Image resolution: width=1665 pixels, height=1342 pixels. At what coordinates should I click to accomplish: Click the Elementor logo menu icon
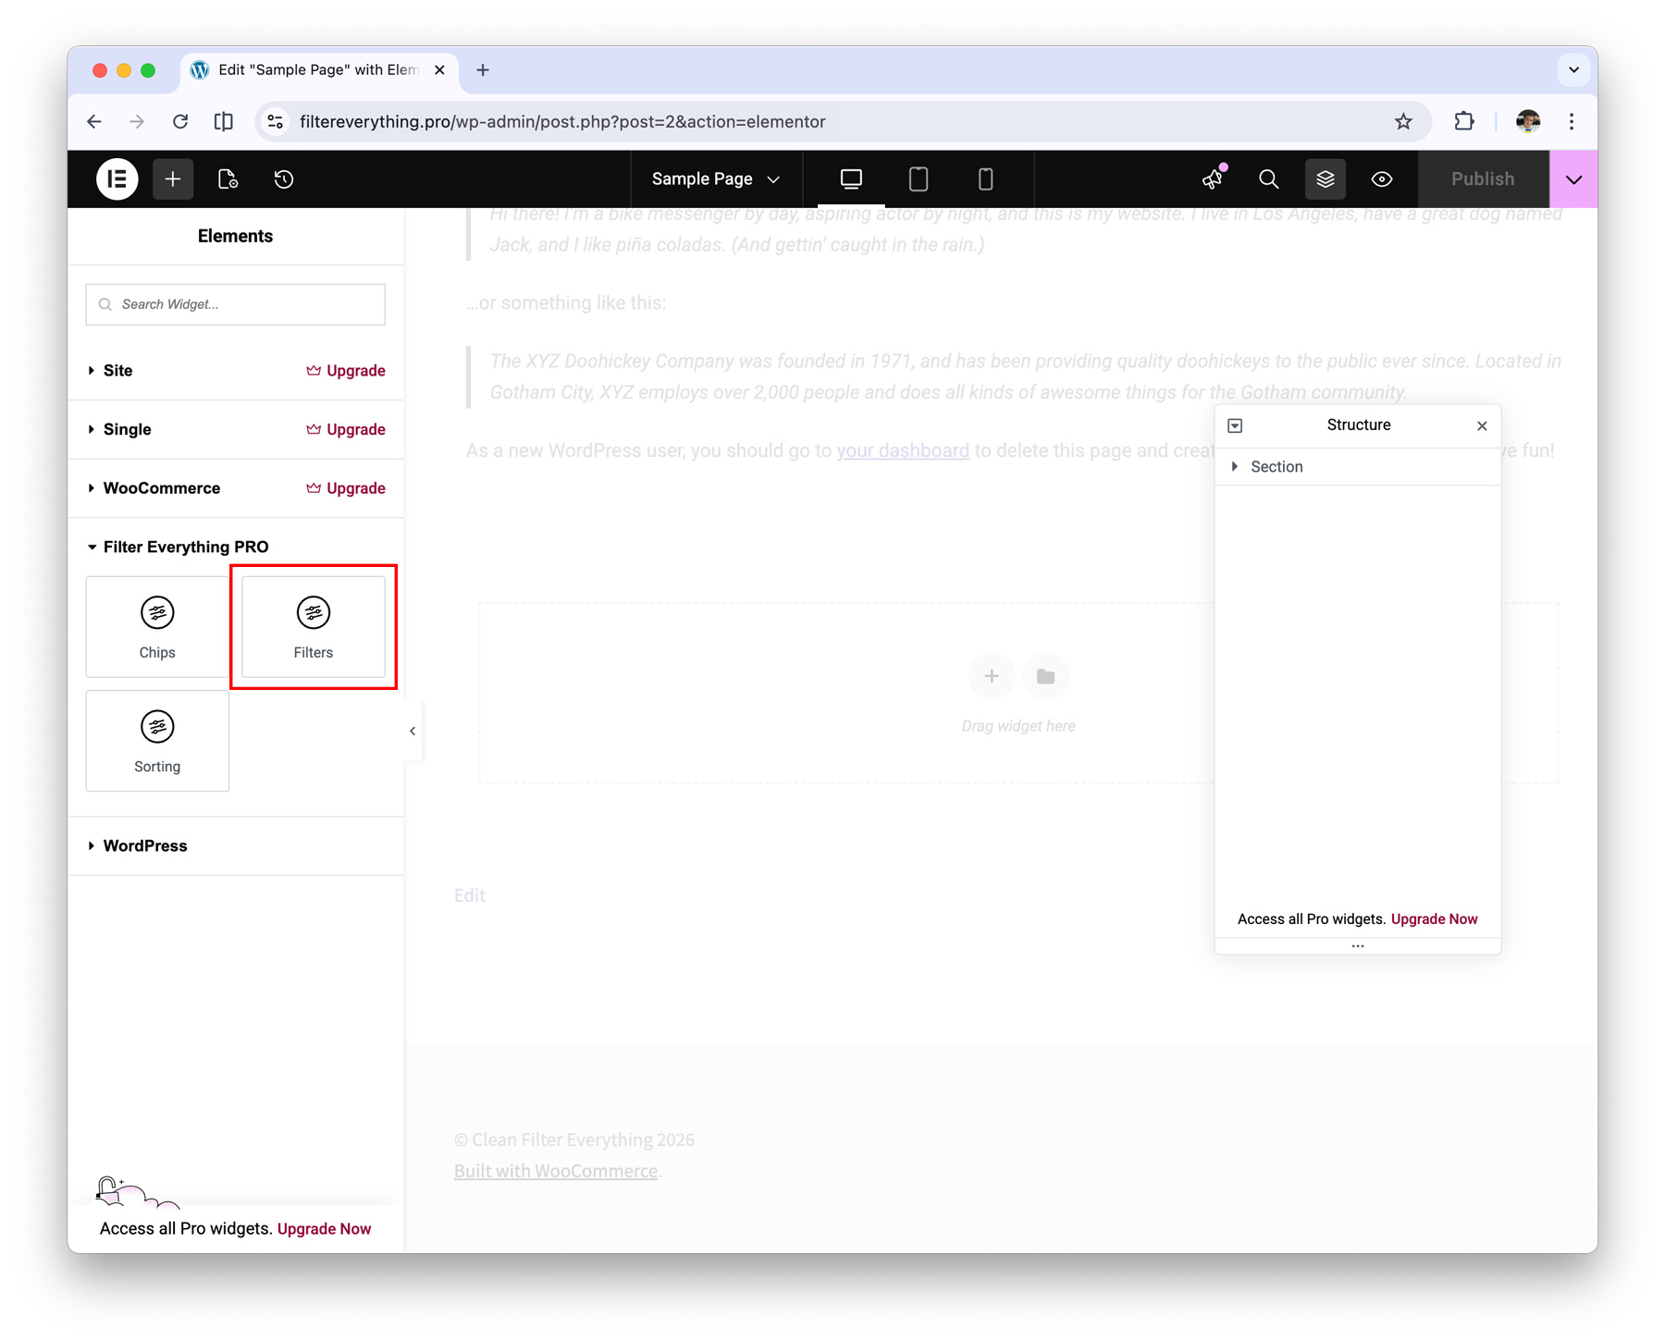tap(117, 179)
